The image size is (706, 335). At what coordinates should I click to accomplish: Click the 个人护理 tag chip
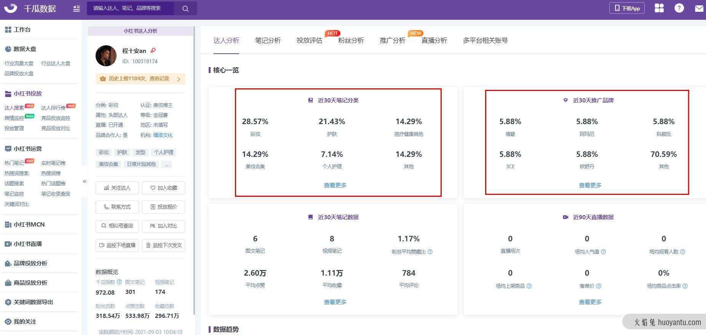tap(164, 152)
